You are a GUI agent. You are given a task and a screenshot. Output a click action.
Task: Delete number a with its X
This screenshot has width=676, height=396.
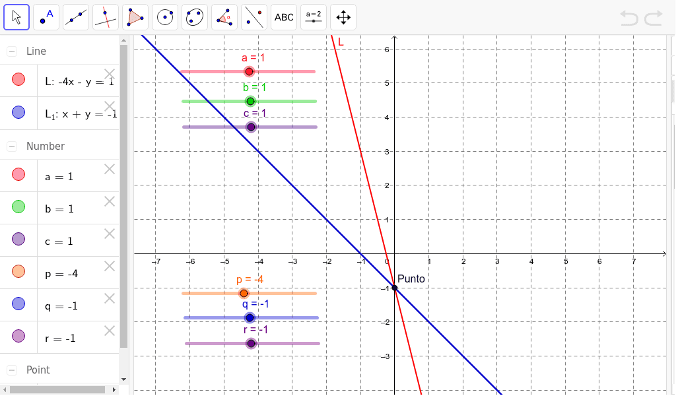tap(110, 170)
